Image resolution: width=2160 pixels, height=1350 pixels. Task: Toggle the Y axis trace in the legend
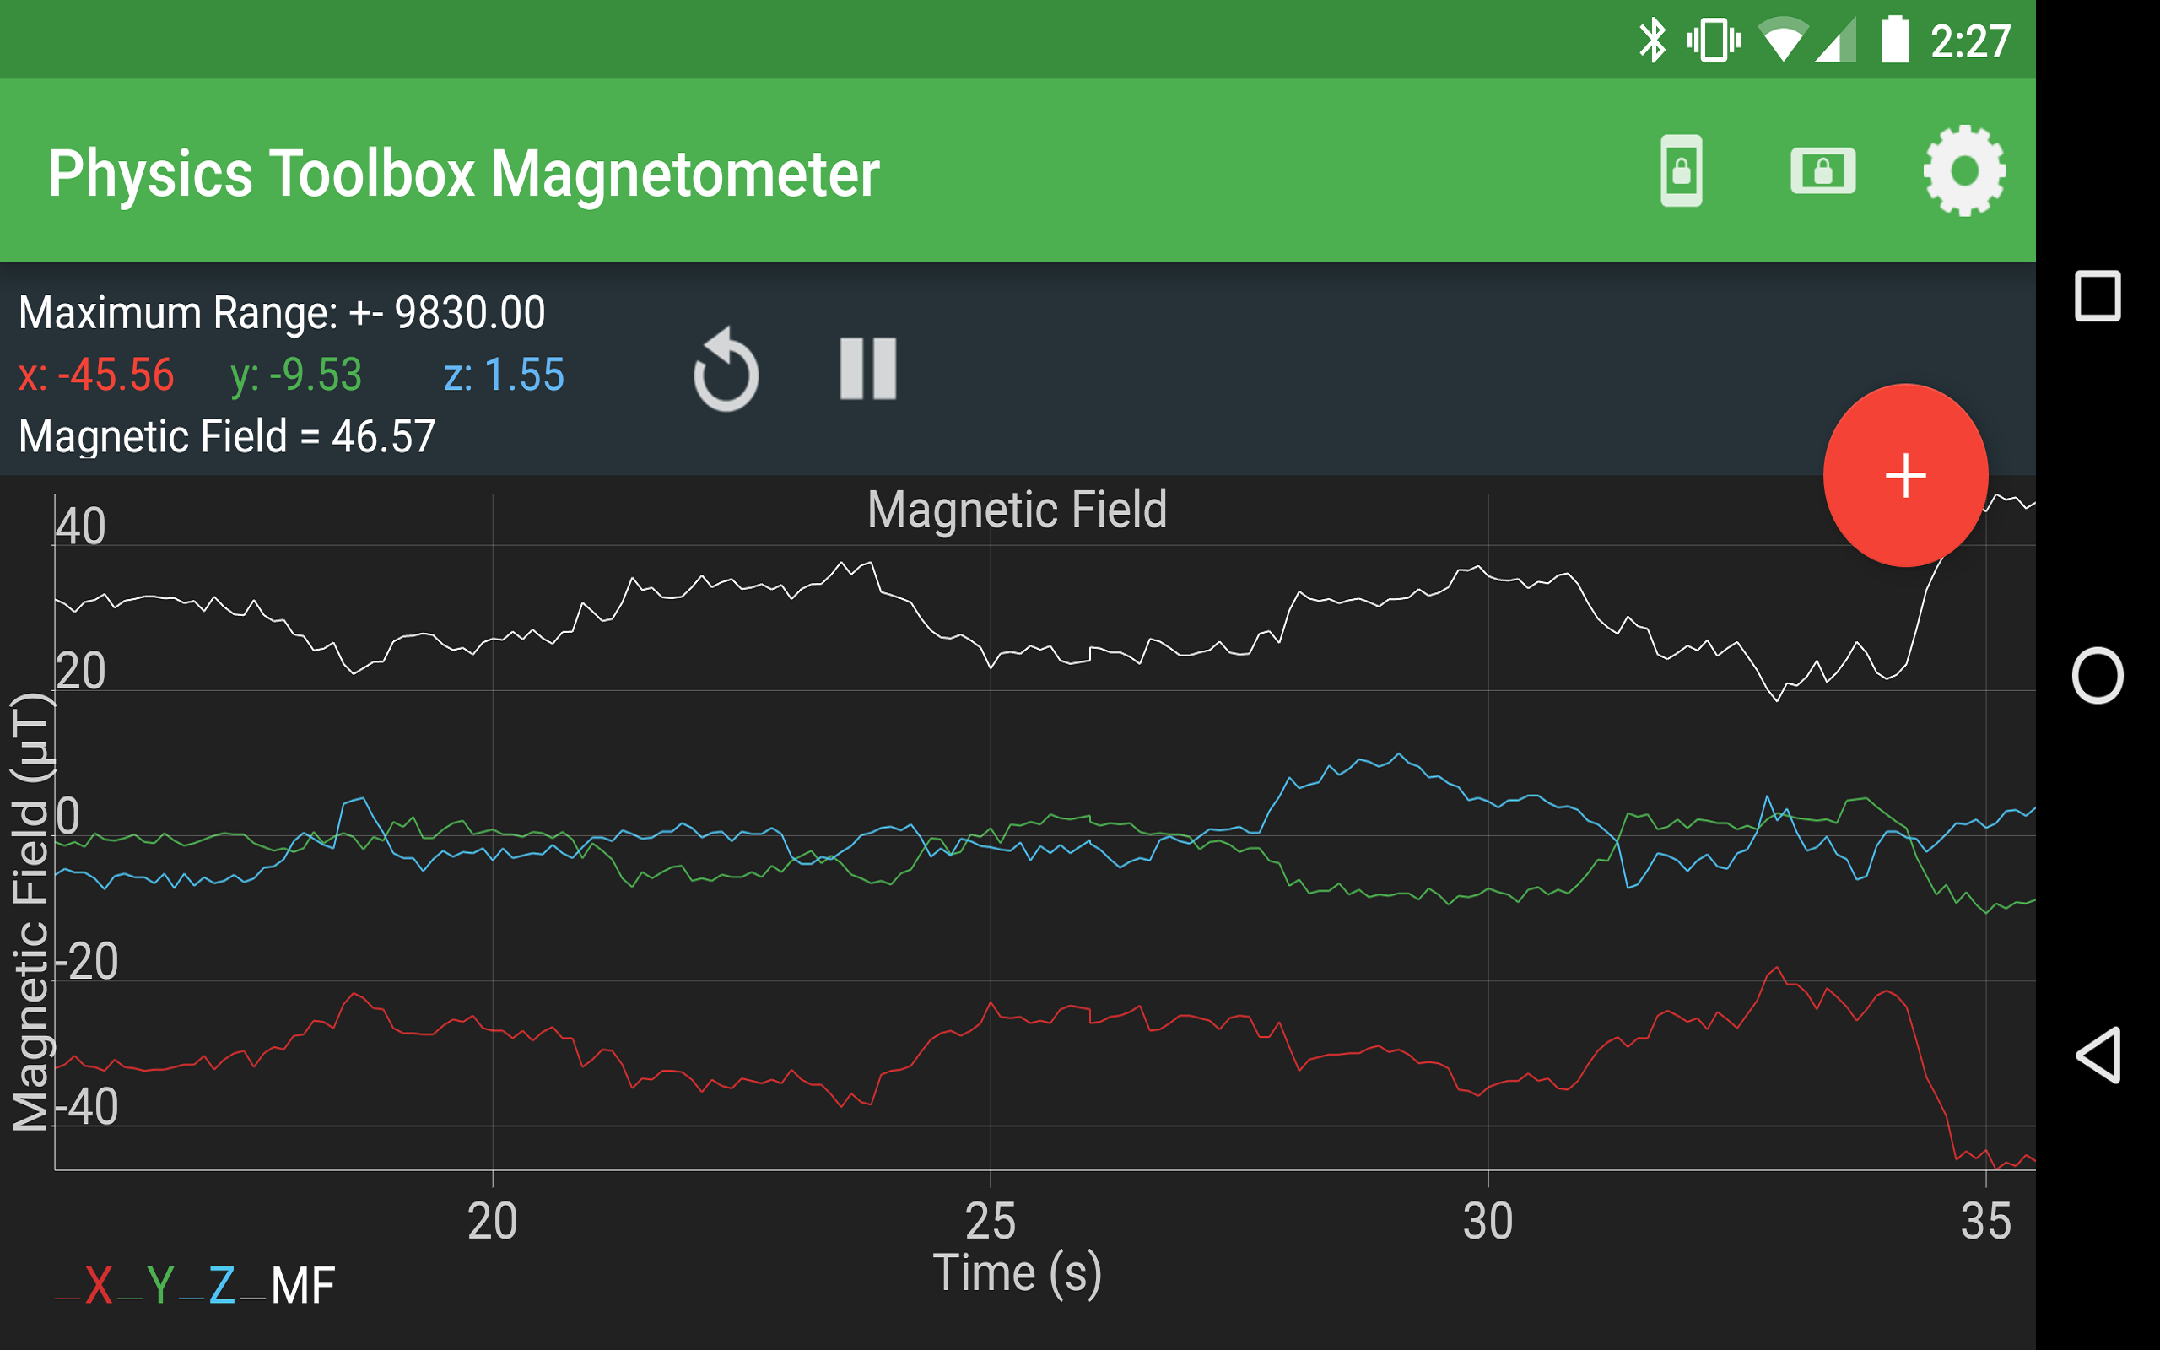(x=160, y=1283)
